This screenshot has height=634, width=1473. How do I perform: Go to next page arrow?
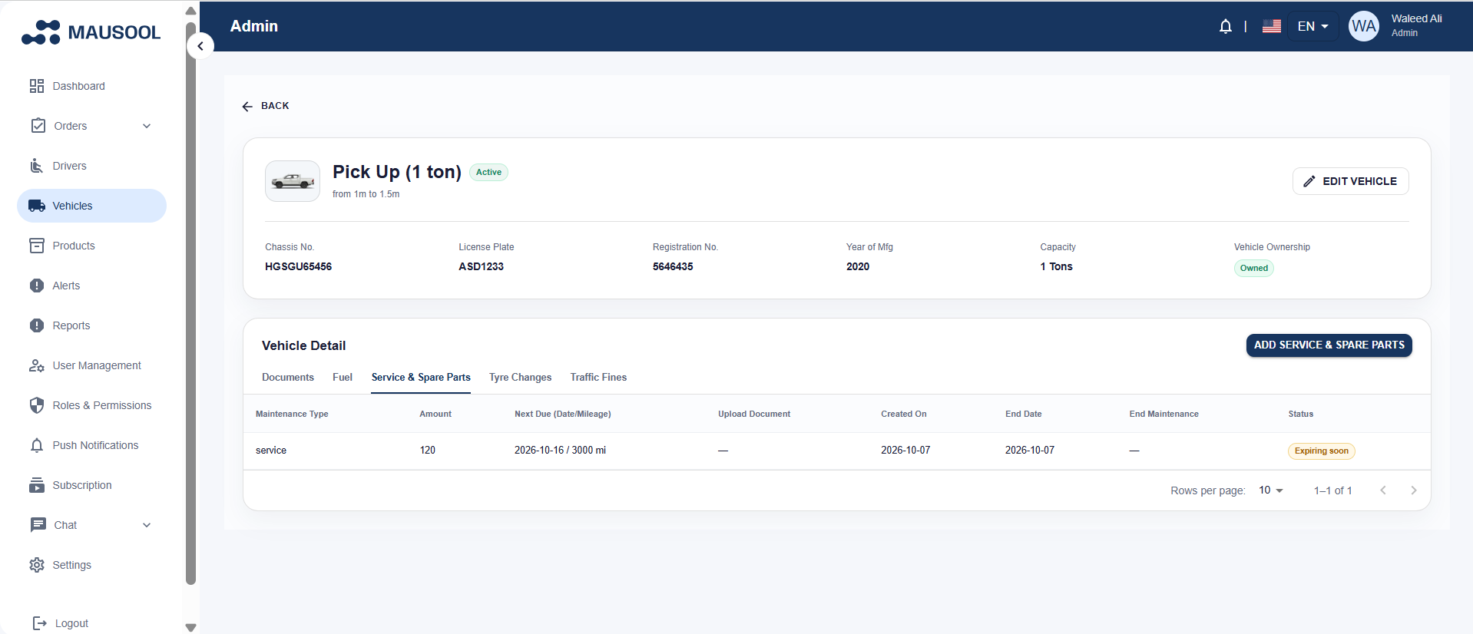point(1414,490)
